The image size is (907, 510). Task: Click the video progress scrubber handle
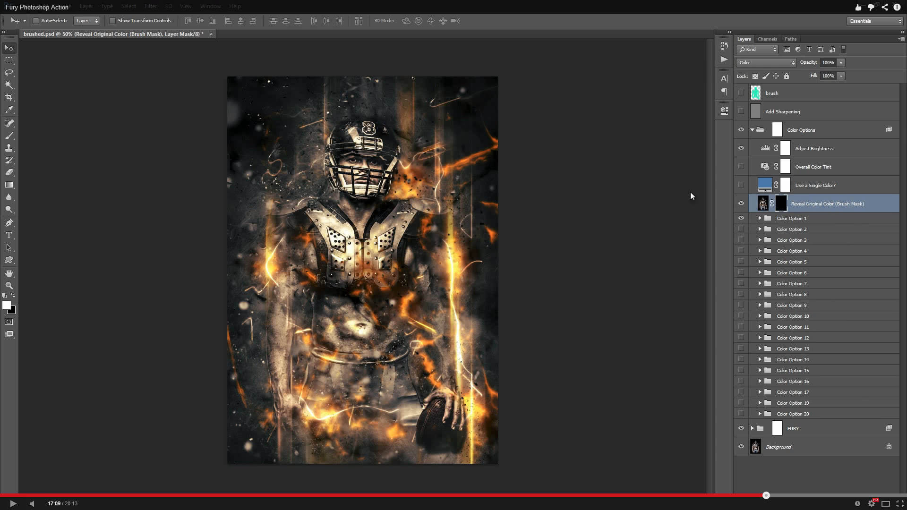coord(766,495)
